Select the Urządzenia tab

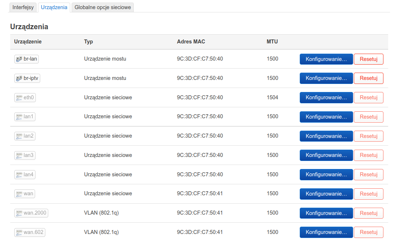pyautogui.click(x=54, y=8)
